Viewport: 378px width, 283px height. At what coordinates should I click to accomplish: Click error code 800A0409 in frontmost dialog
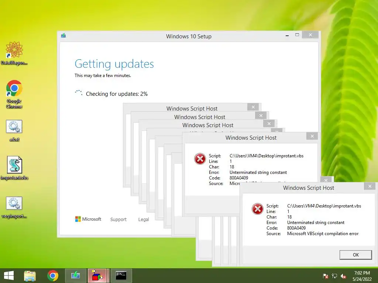(x=296, y=228)
